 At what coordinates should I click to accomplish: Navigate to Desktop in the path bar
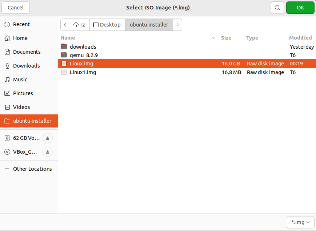click(107, 25)
